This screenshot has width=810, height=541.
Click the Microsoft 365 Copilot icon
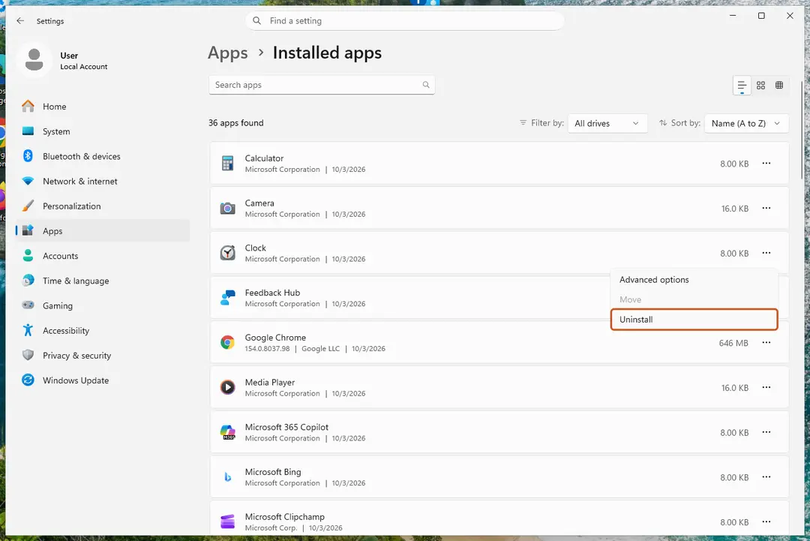pyautogui.click(x=227, y=432)
